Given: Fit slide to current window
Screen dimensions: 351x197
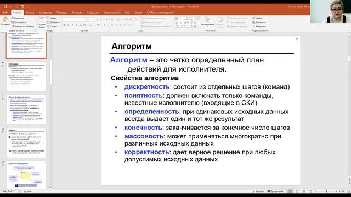Looking at the screenshot, I should (x=349, y=192).
